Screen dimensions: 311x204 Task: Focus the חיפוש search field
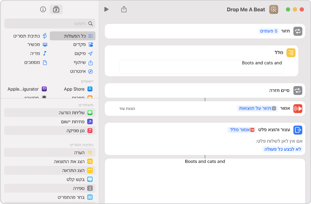50,24
